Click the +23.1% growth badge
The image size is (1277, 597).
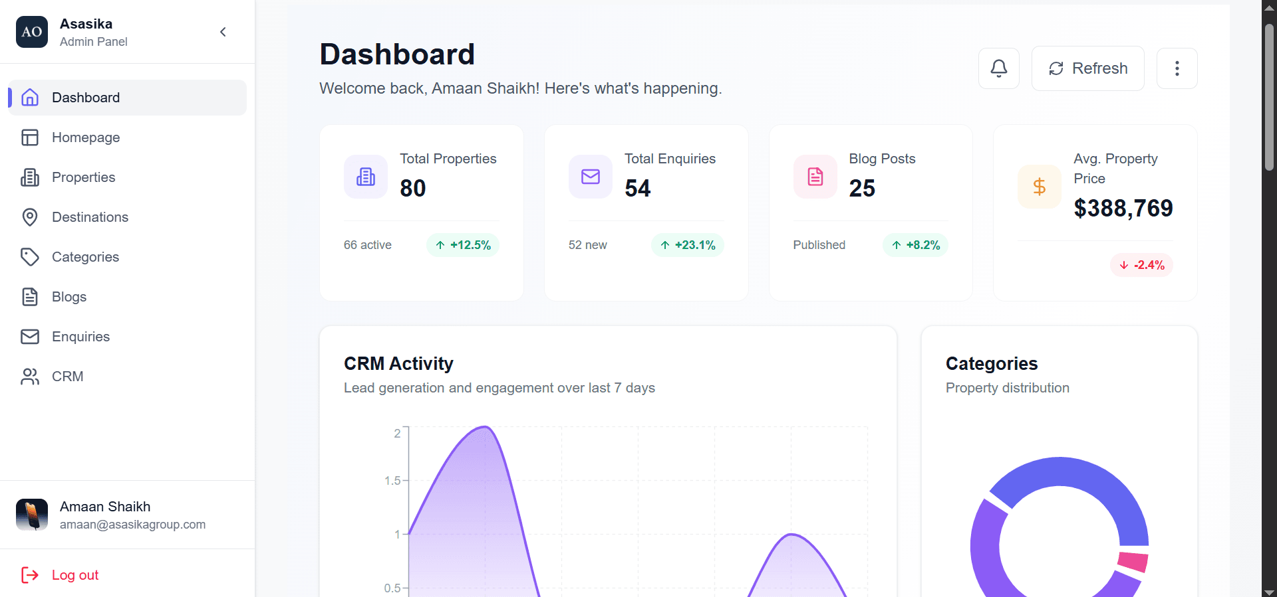tap(688, 245)
